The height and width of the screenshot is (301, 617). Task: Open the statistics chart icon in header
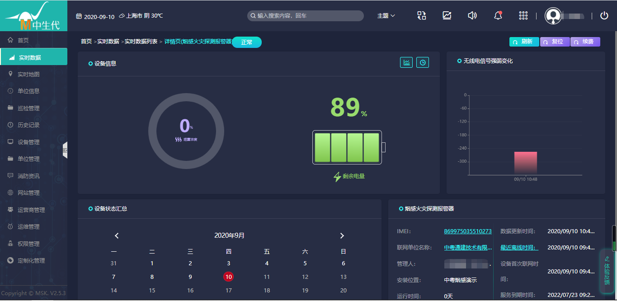pyautogui.click(x=447, y=16)
